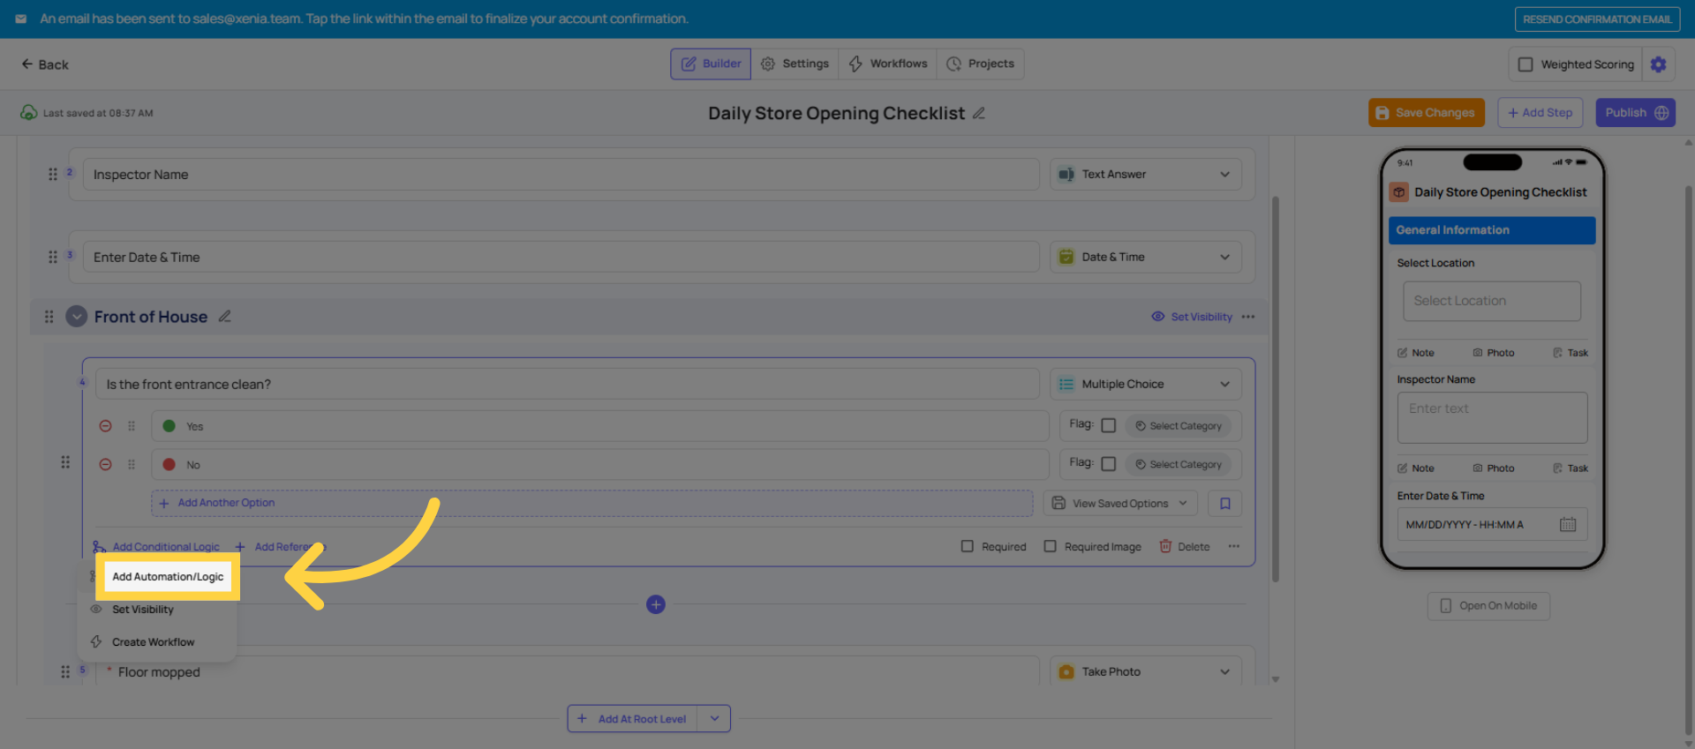The image size is (1695, 749).
Task: Open Front of House section three-dot menu
Action: point(1248,317)
